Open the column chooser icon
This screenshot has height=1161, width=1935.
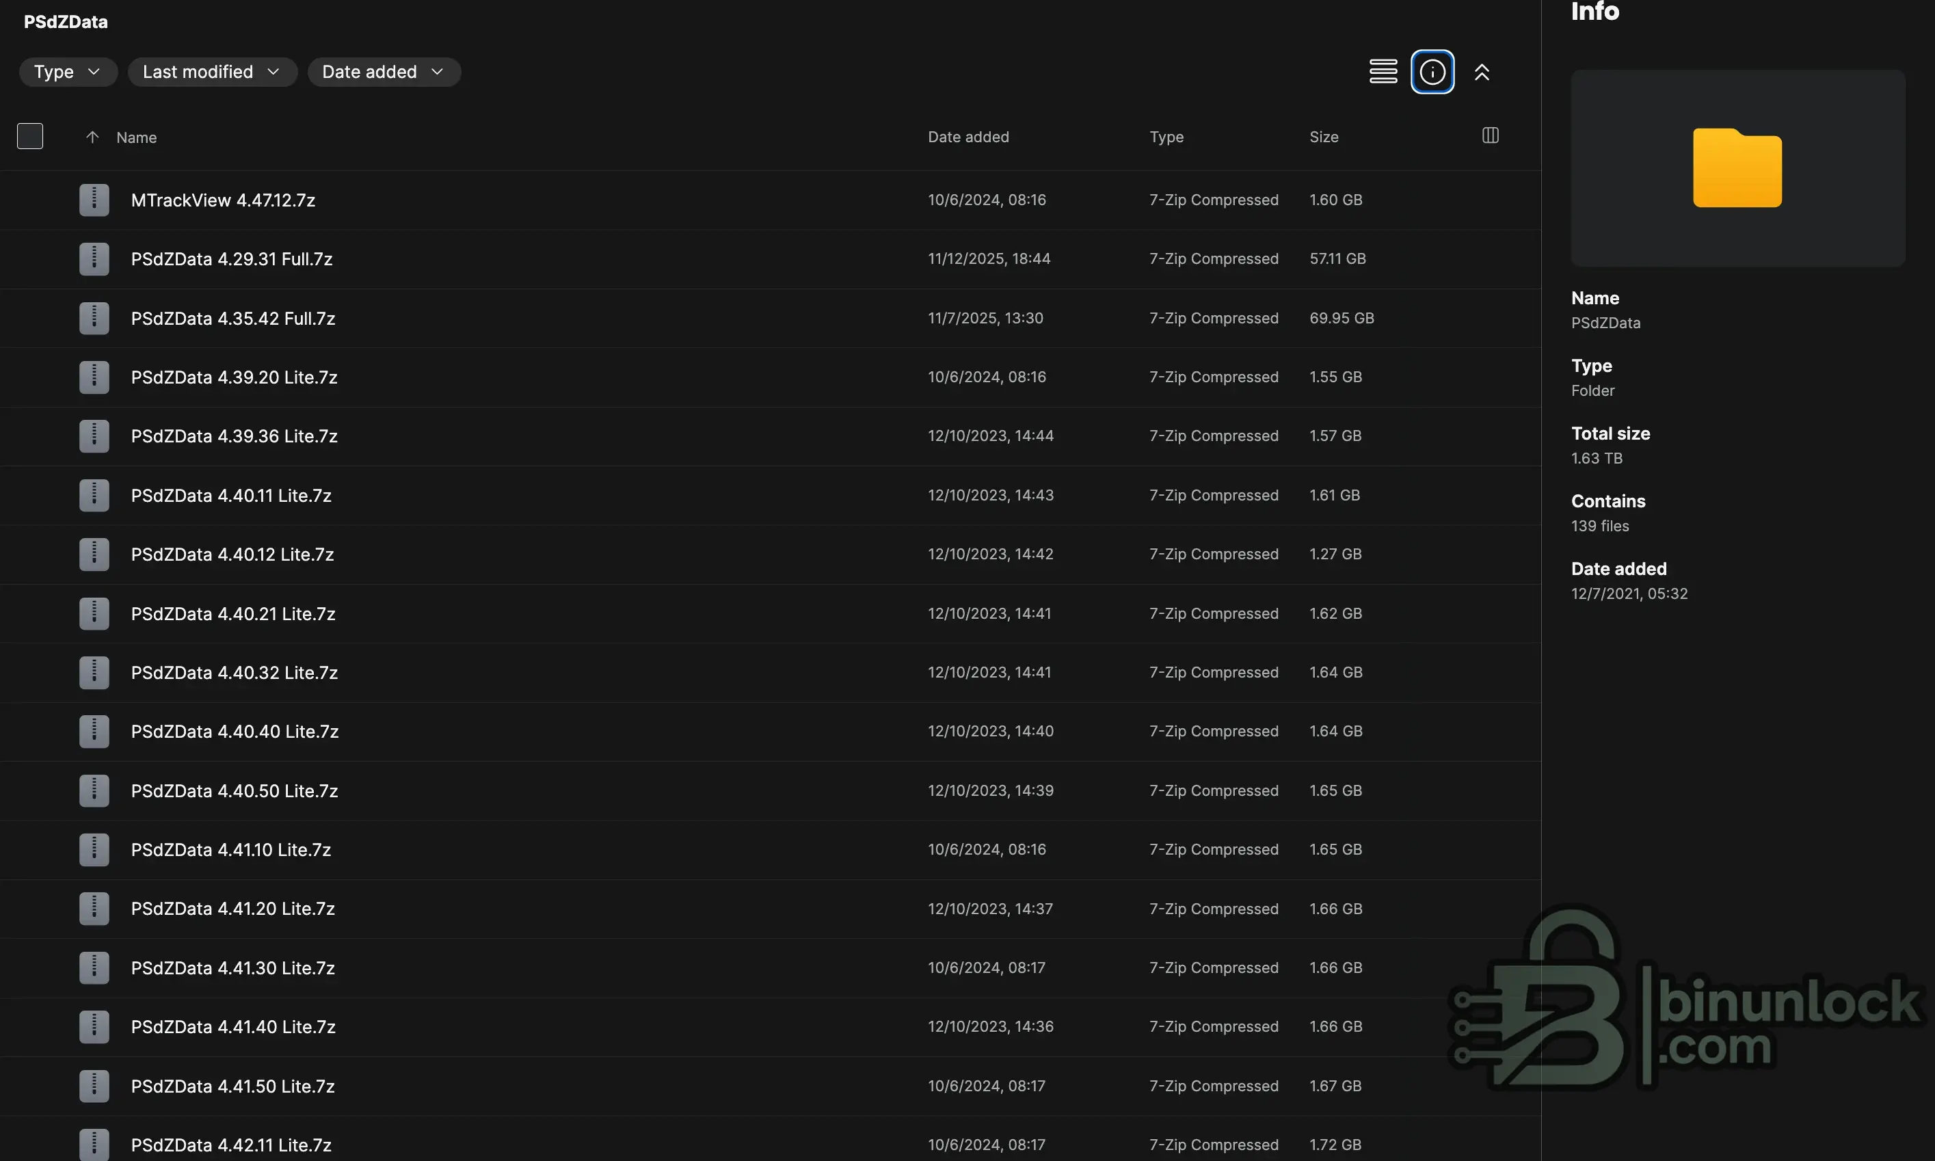(x=1490, y=135)
